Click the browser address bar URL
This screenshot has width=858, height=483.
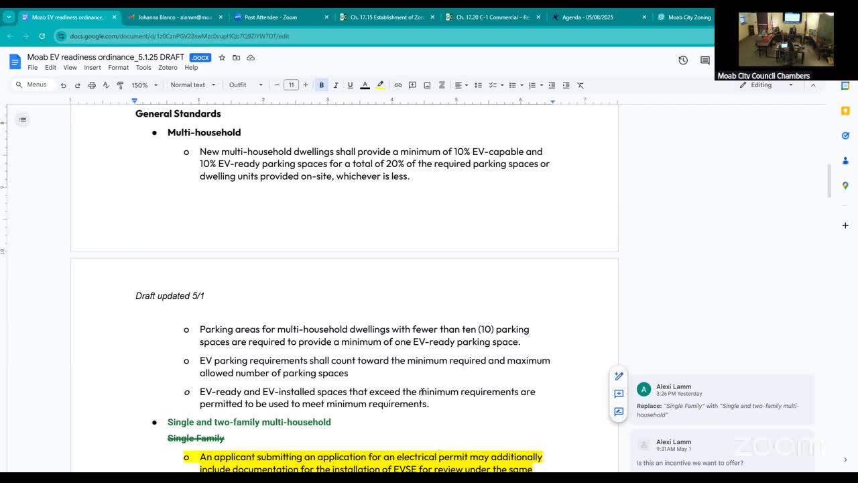(180, 36)
